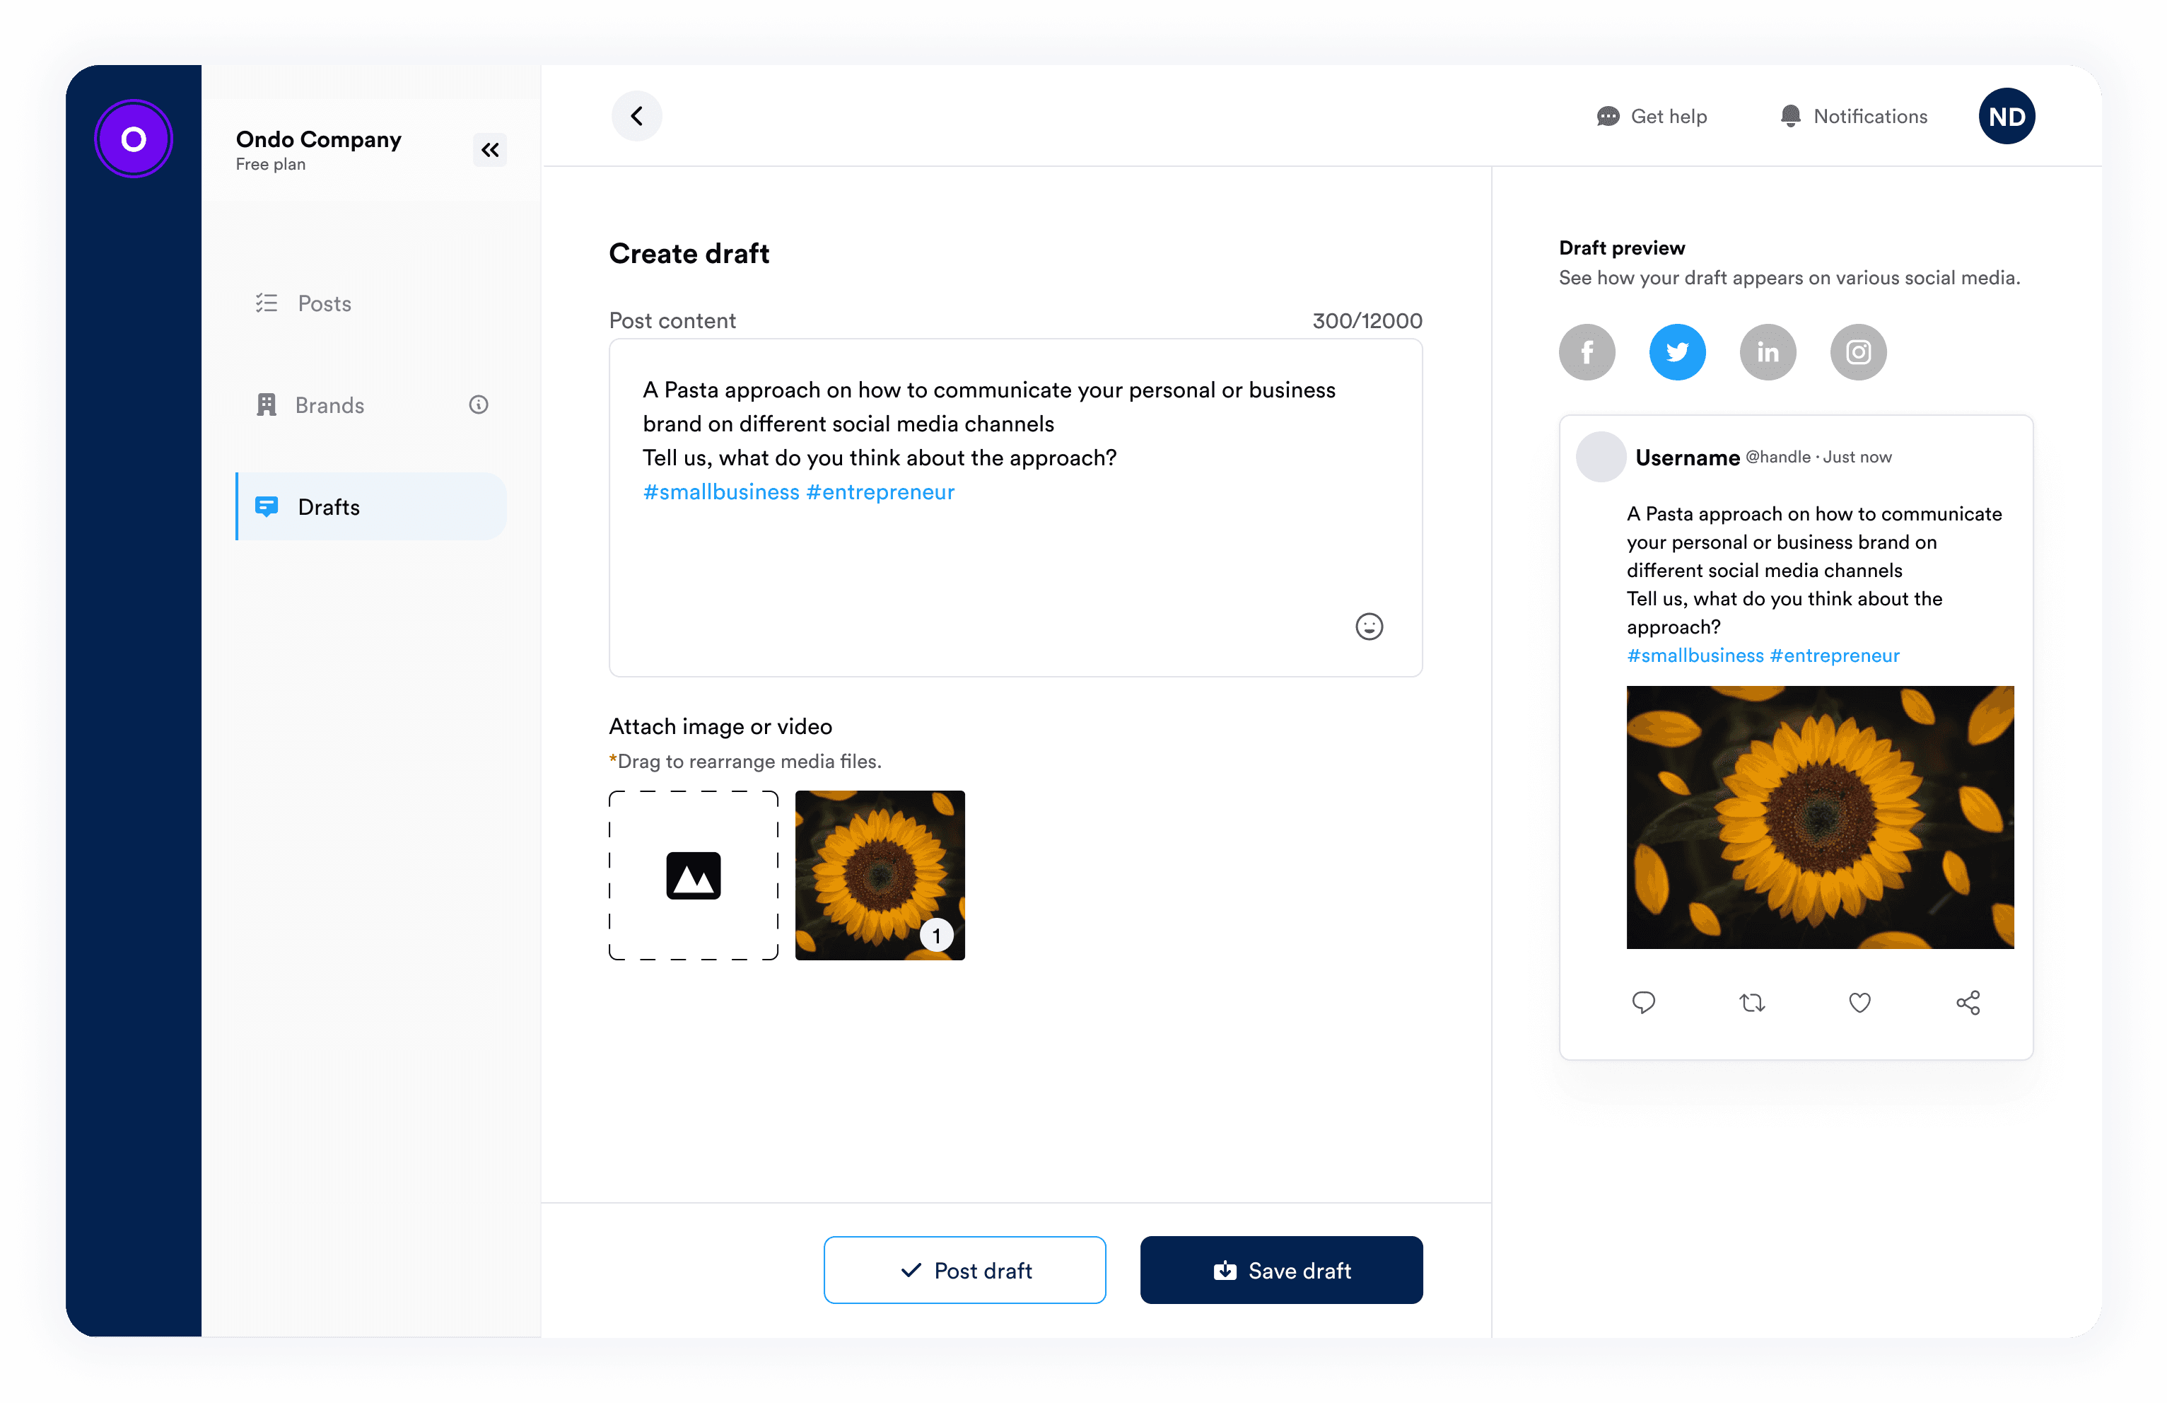Collapse the sidebar with double chevron
The height and width of the screenshot is (1403, 2167).
click(x=490, y=149)
